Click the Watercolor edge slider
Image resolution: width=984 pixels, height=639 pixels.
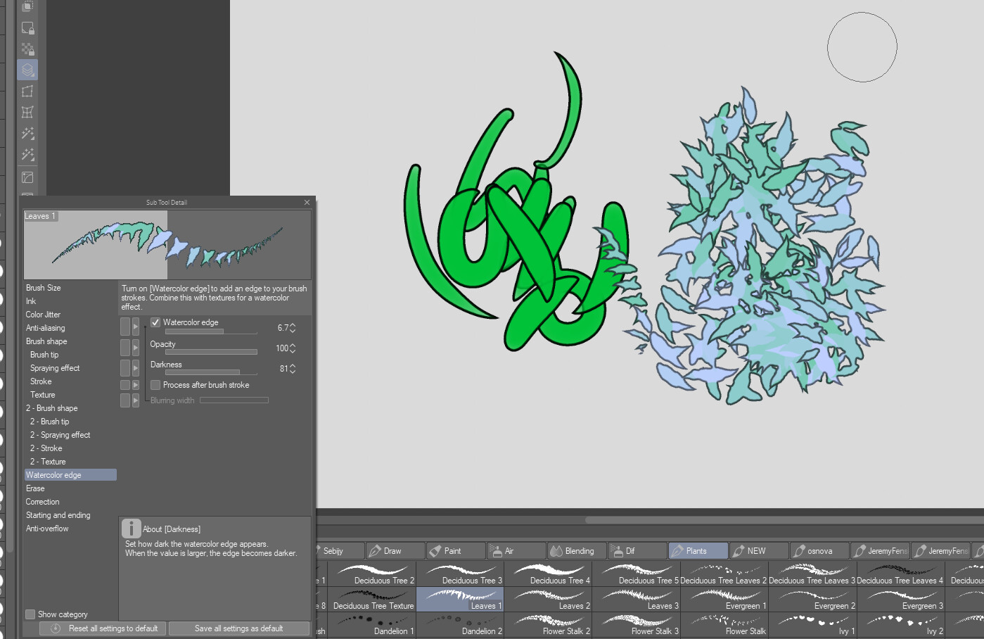[211, 331]
